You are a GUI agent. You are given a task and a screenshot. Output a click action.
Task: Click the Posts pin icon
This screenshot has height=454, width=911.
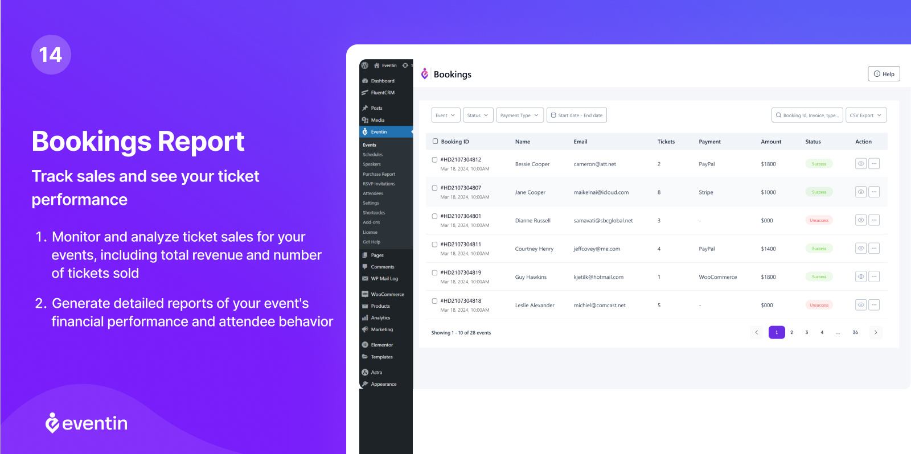pos(365,108)
